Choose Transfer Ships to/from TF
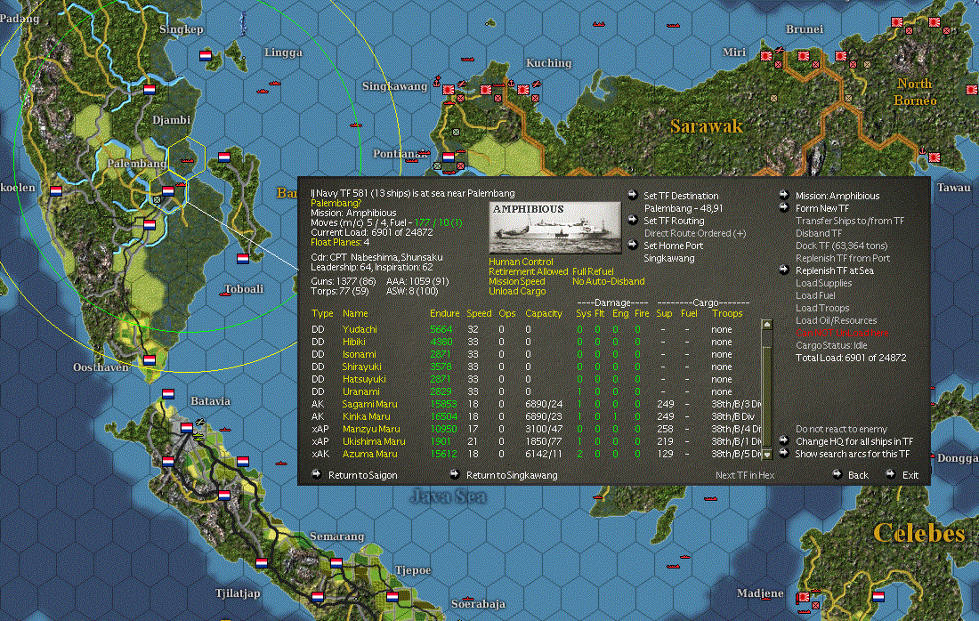This screenshot has height=621, width=979. (850, 221)
